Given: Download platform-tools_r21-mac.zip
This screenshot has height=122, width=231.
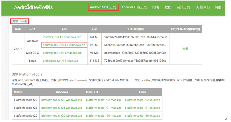Looking at the screenshot, I should coord(103,108).
